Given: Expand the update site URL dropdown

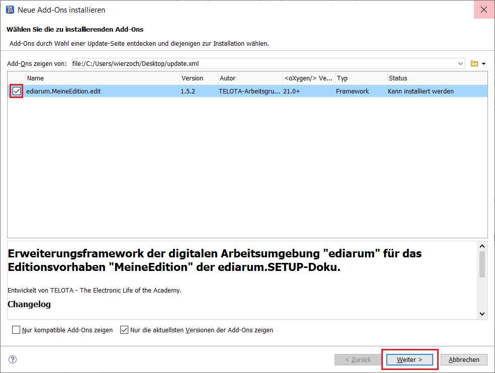Looking at the screenshot, I should 460,63.
